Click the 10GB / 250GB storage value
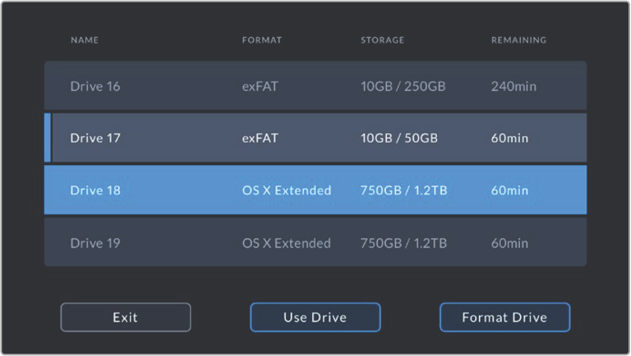 click(x=403, y=86)
